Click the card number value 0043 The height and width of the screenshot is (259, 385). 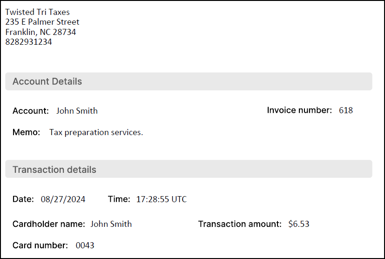85,245
